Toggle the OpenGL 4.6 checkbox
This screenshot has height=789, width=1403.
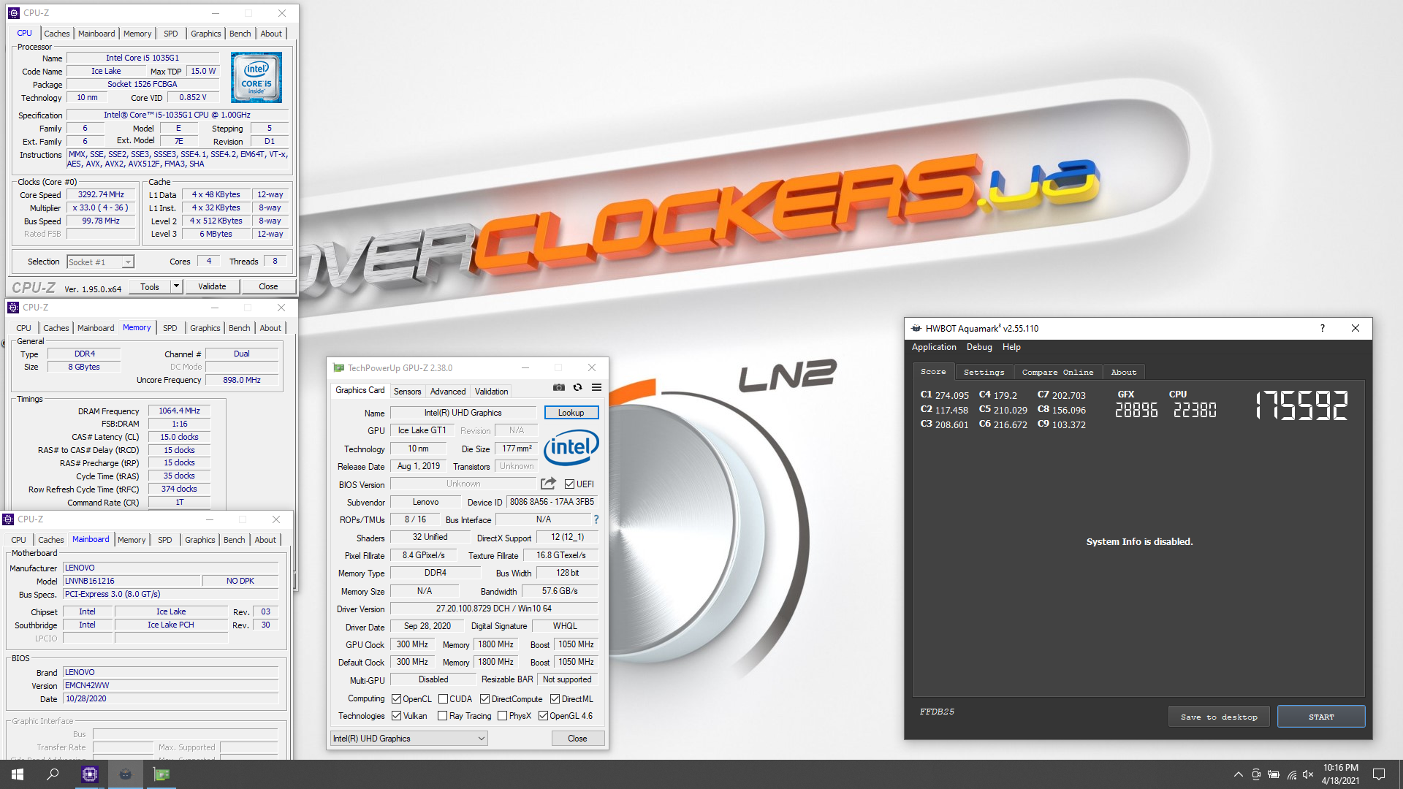(543, 716)
